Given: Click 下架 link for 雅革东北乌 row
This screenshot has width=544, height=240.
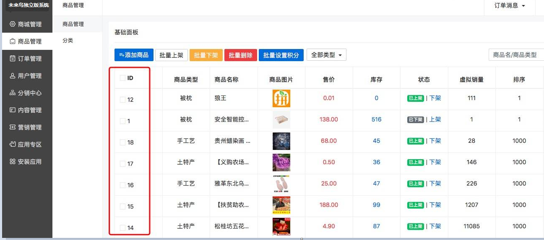Looking at the screenshot, I should click(x=435, y=183).
